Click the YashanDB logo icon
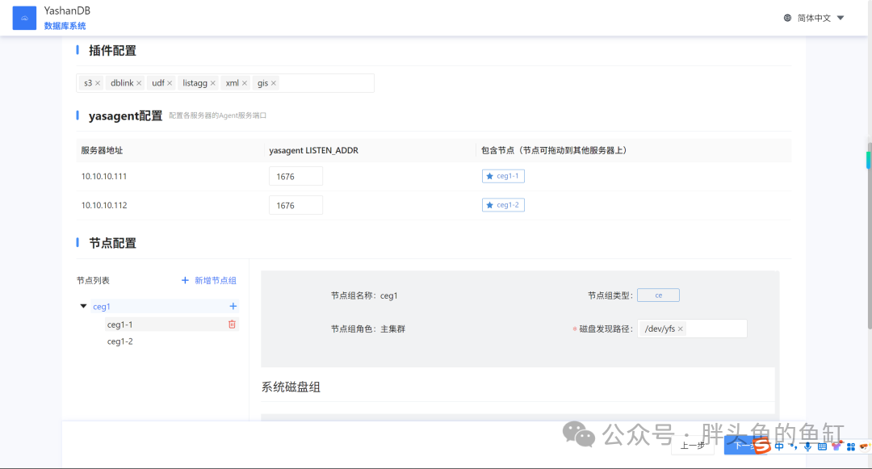 [24, 18]
